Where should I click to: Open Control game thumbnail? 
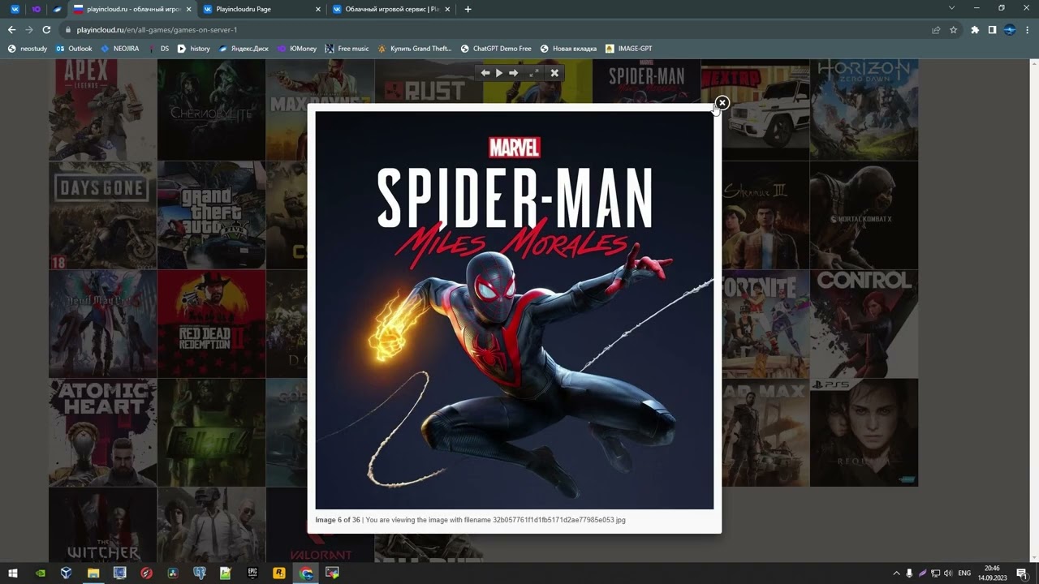pyautogui.click(x=864, y=324)
